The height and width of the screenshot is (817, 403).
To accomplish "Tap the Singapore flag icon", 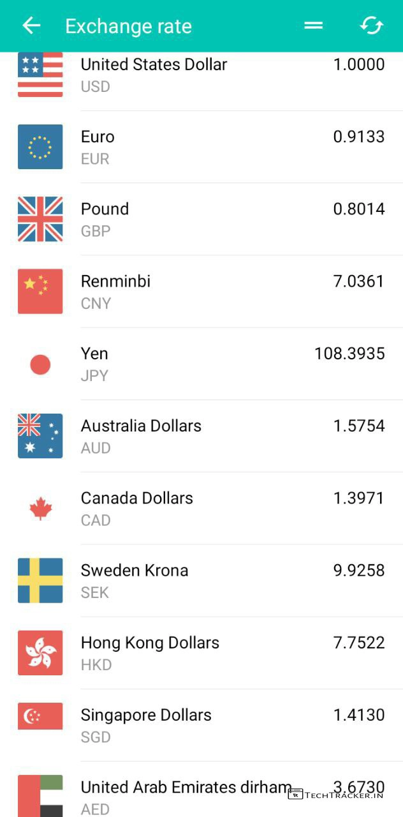I will tap(40, 716).
